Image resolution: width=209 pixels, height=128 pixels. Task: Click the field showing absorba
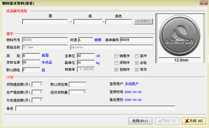tap(112, 47)
